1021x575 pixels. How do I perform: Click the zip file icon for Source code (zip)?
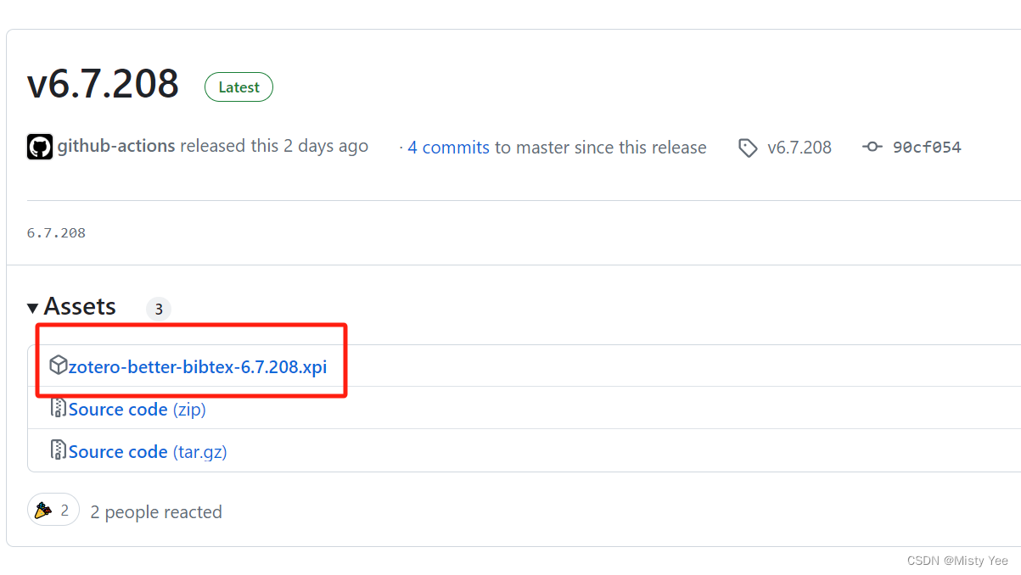pyautogui.click(x=58, y=408)
